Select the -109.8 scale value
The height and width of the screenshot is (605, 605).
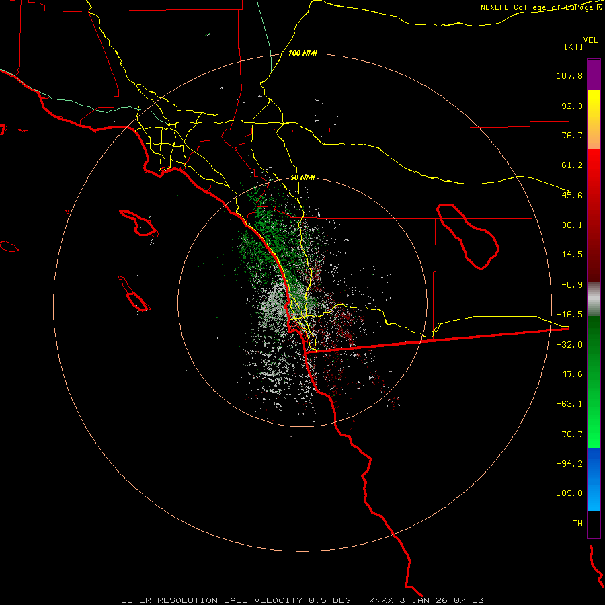567,493
